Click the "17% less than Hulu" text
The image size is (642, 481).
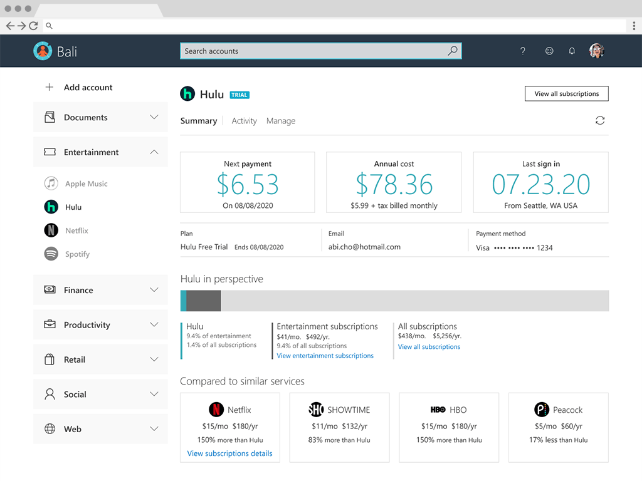[x=559, y=440]
